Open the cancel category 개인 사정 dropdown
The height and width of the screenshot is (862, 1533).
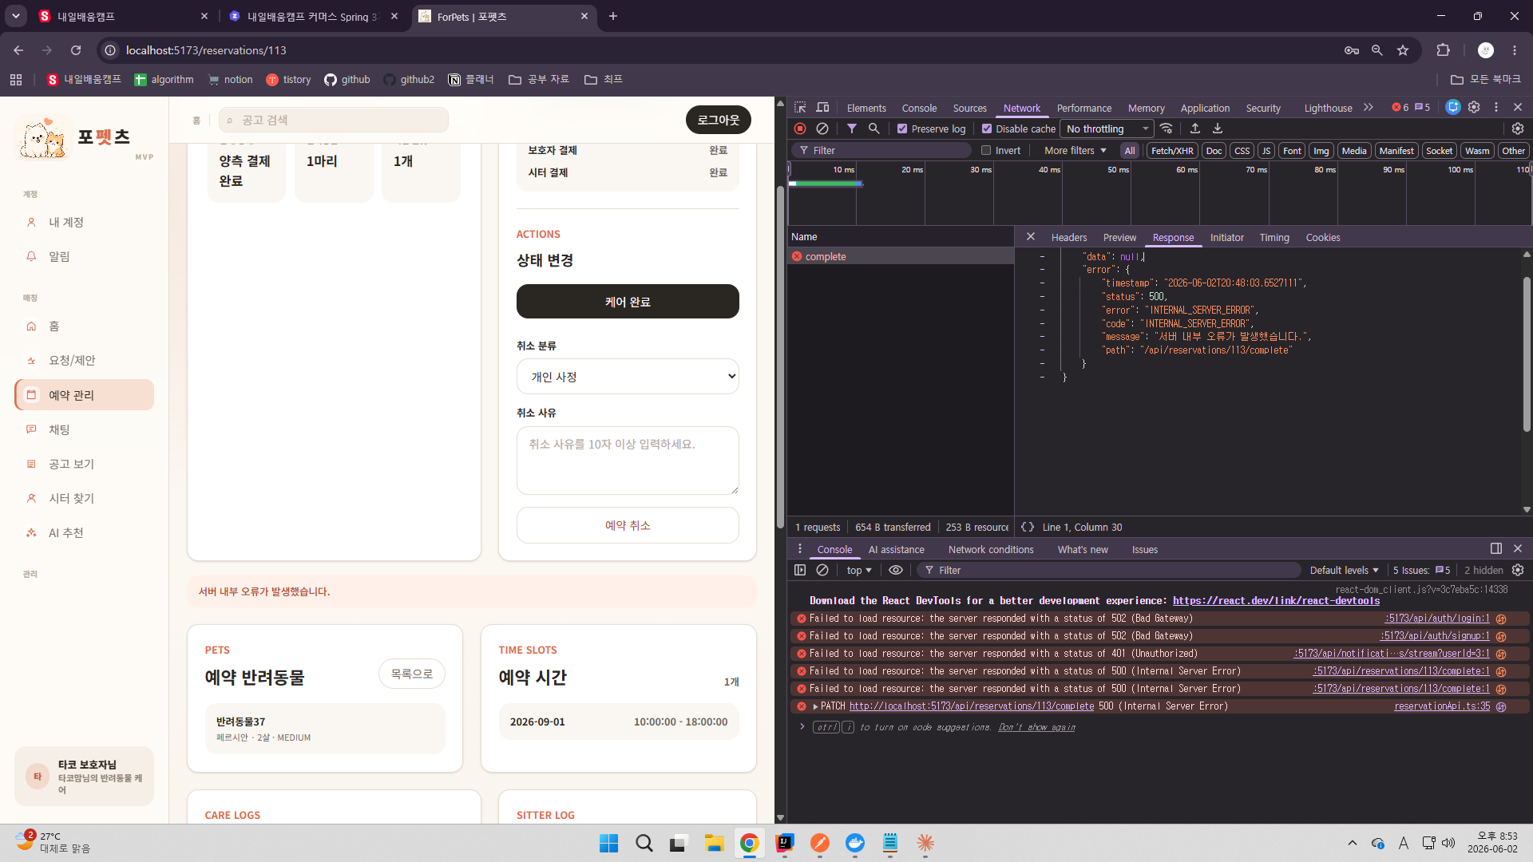point(628,377)
